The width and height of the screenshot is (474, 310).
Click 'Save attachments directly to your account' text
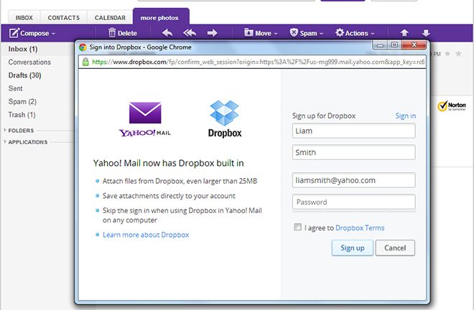[169, 196]
